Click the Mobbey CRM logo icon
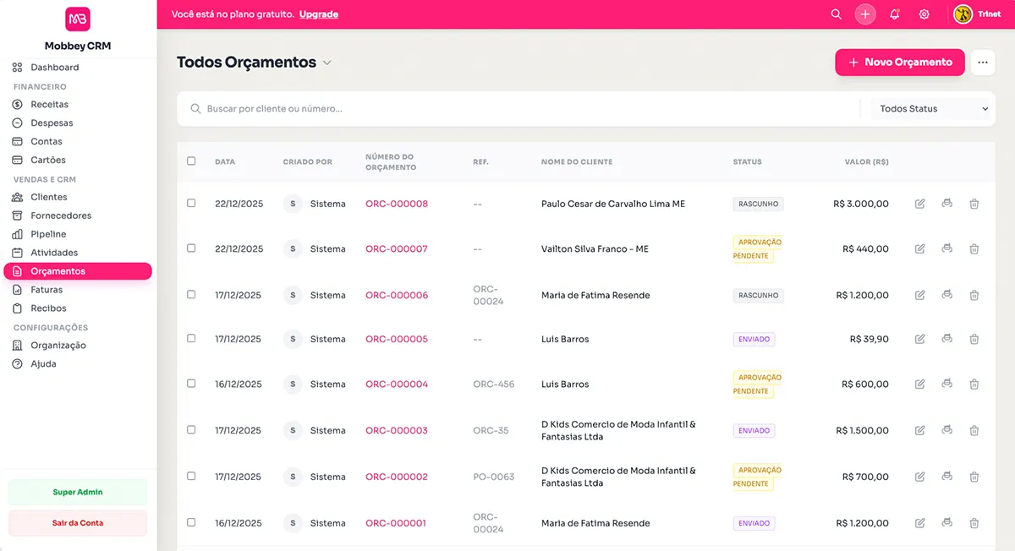Screen dimensions: 1015x551 coord(79,19)
